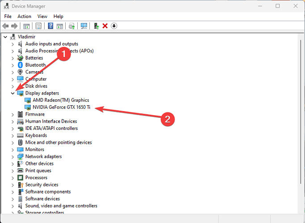Select Mice and other pointing devices
The image size is (305, 223).
tap(58, 142)
